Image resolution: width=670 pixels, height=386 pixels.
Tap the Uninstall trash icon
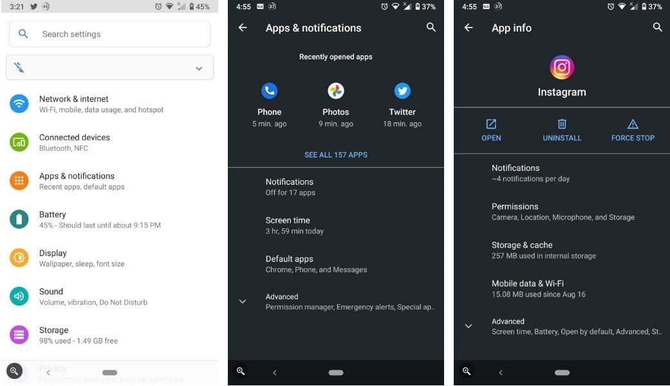coord(562,124)
